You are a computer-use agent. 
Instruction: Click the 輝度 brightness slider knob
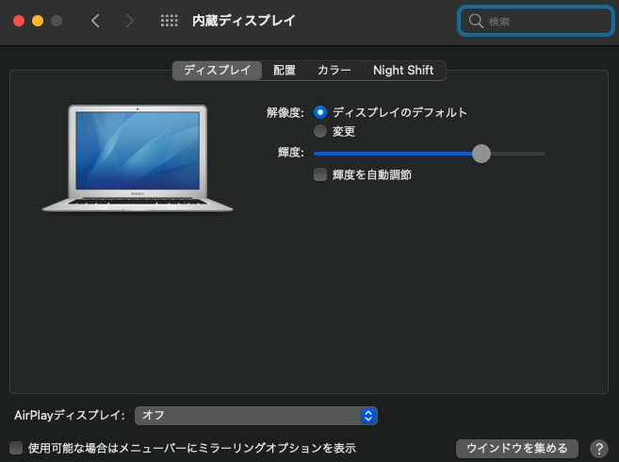click(481, 154)
